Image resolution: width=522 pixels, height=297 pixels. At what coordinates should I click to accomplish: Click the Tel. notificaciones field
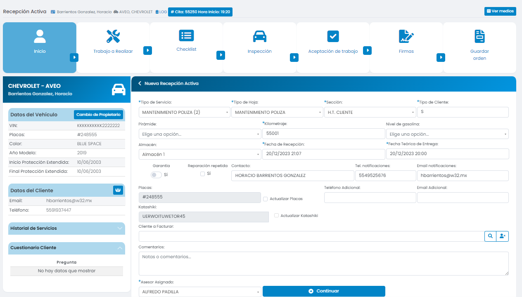385,176
